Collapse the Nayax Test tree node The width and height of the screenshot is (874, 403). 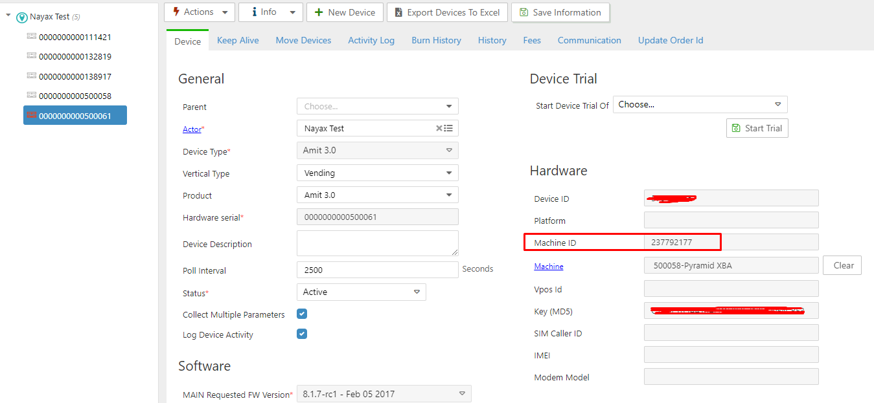point(8,16)
